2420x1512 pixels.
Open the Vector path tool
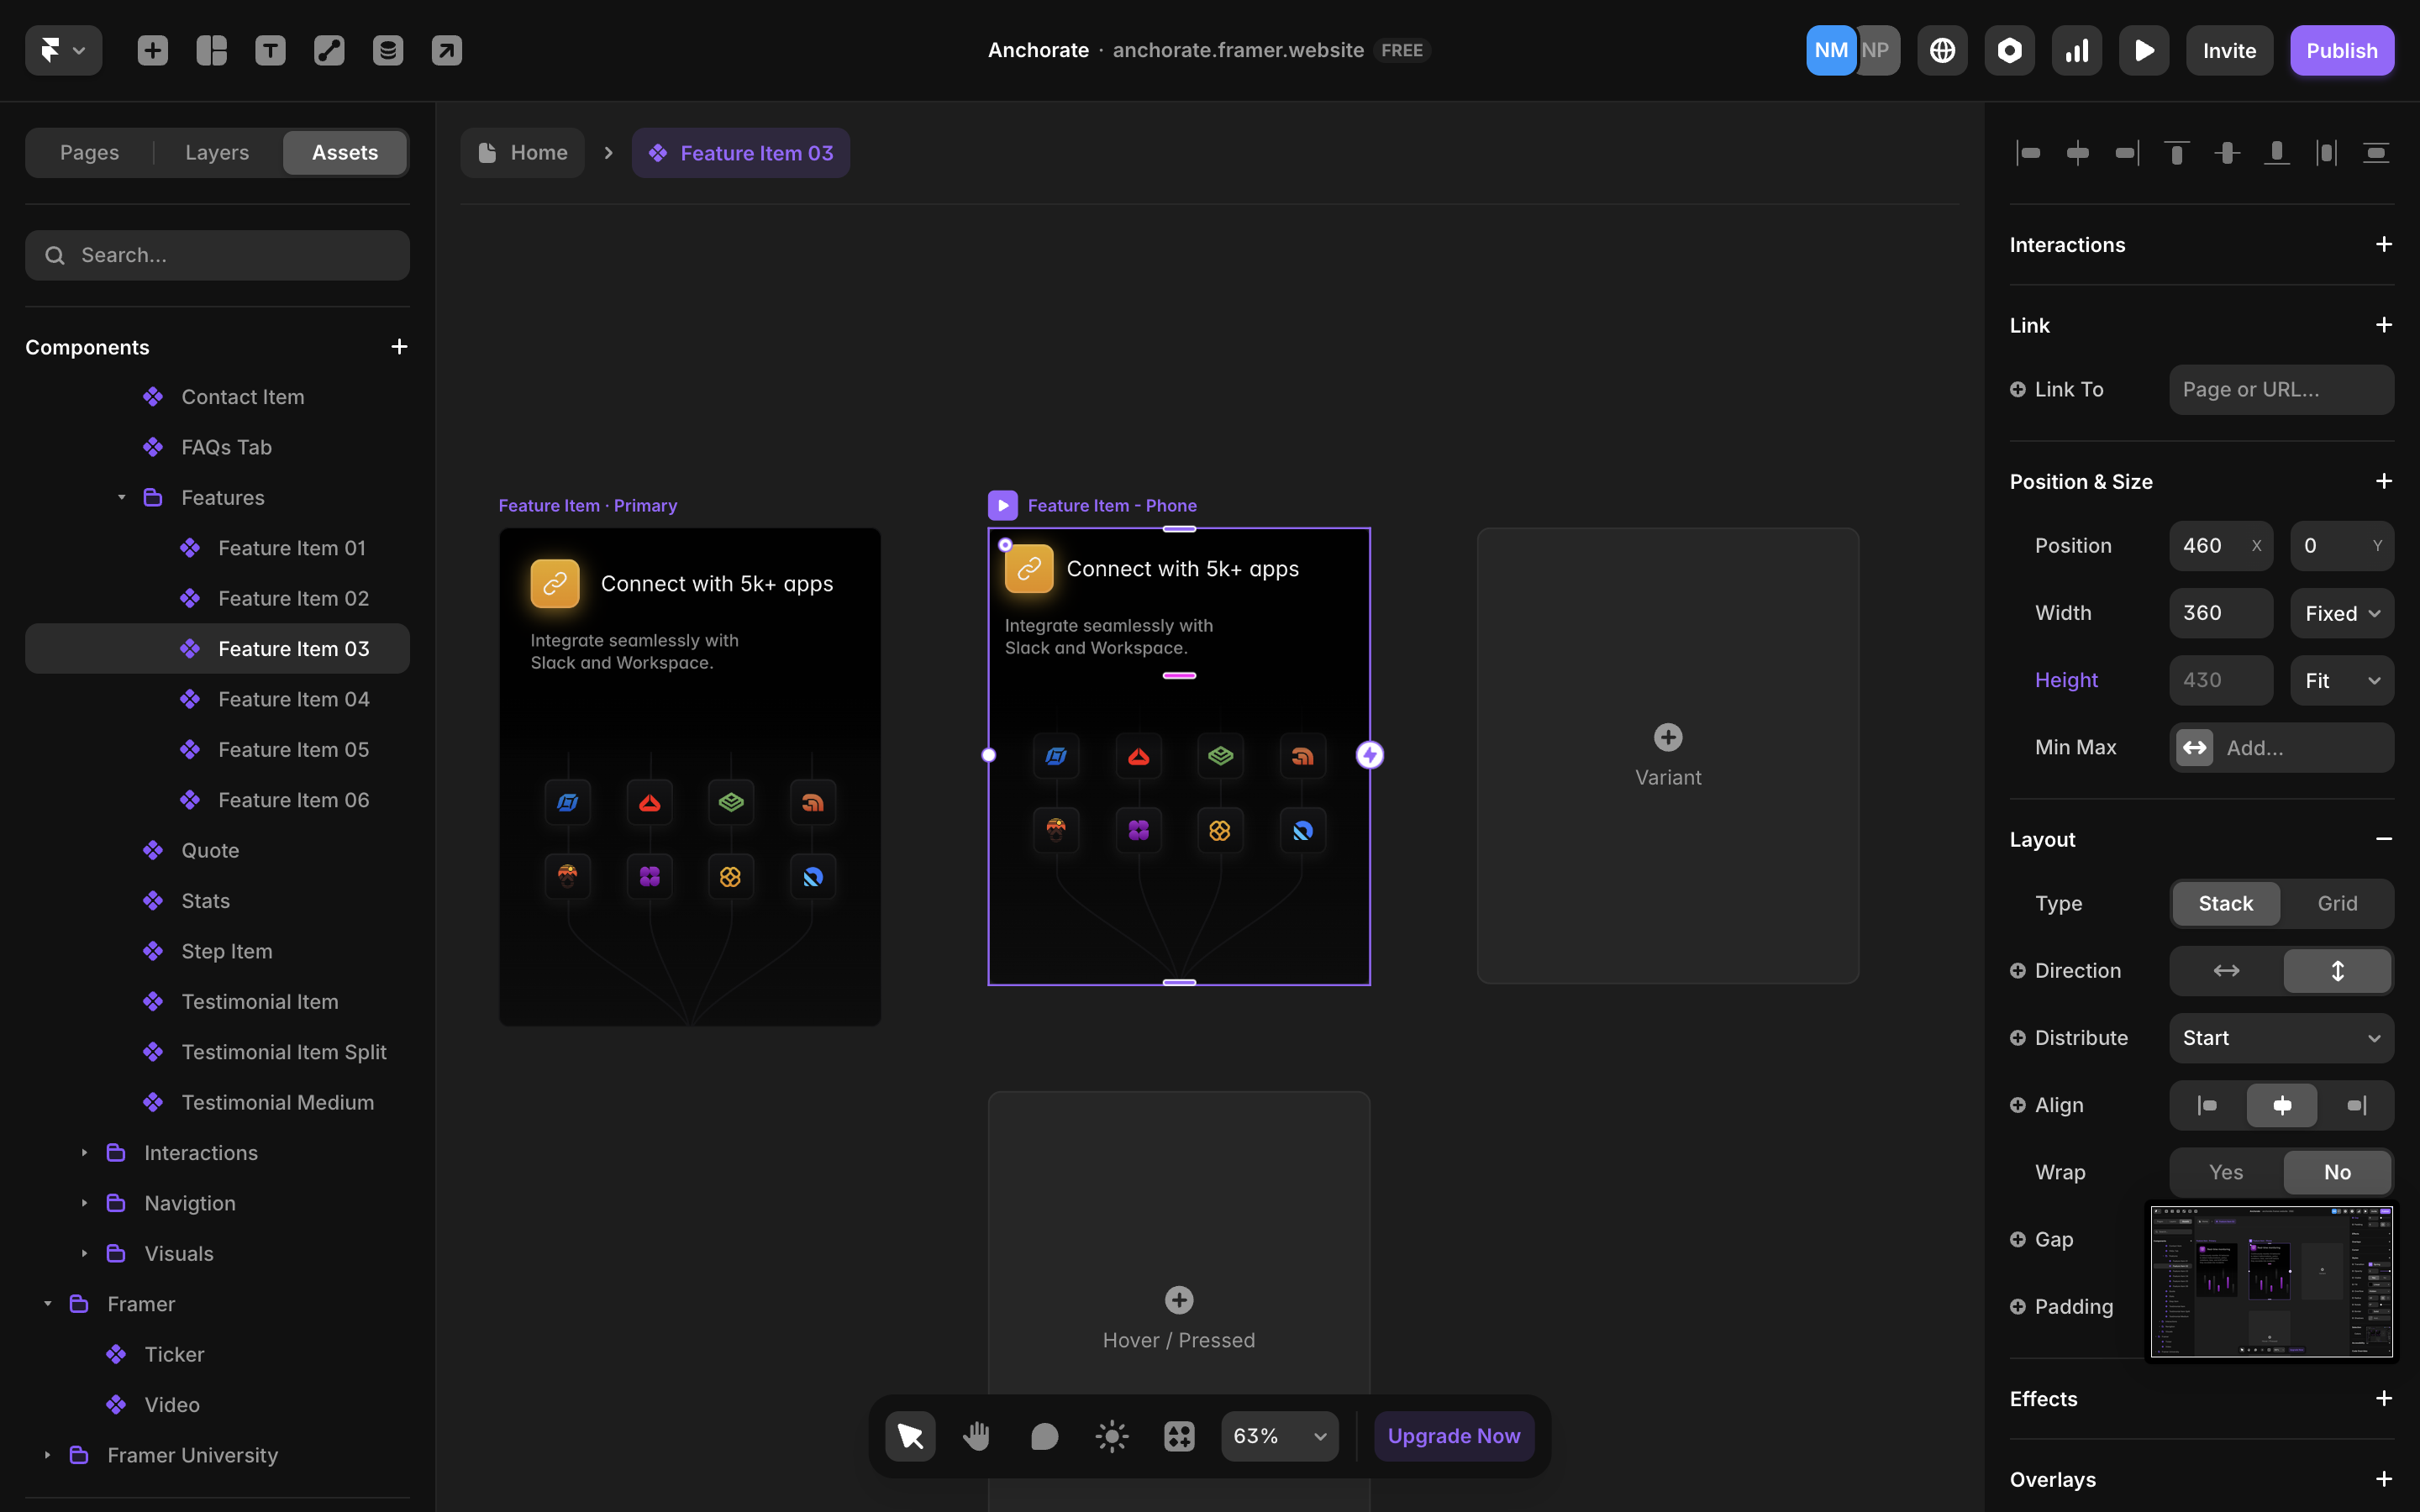329,50
